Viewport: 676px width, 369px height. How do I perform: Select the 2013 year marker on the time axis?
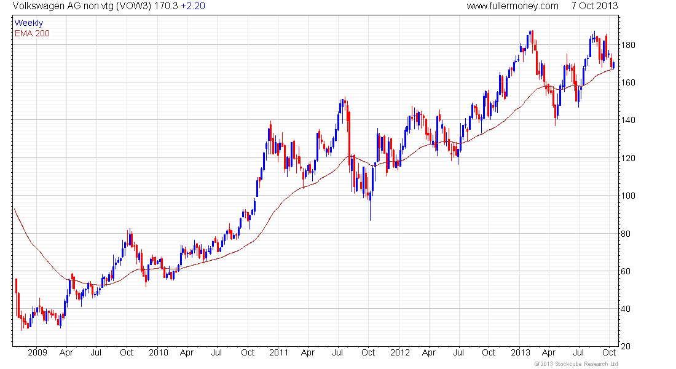pyautogui.click(x=521, y=352)
